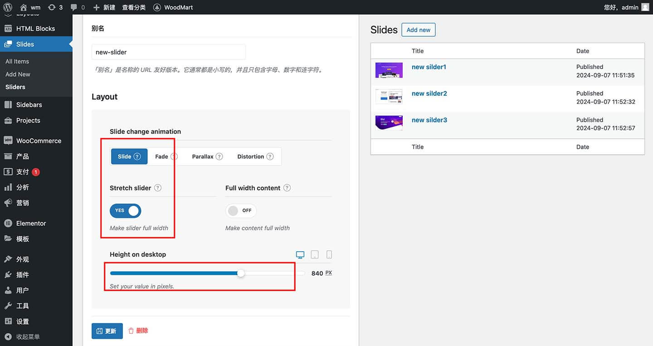Click the 分析 chart icon

[8, 187]
